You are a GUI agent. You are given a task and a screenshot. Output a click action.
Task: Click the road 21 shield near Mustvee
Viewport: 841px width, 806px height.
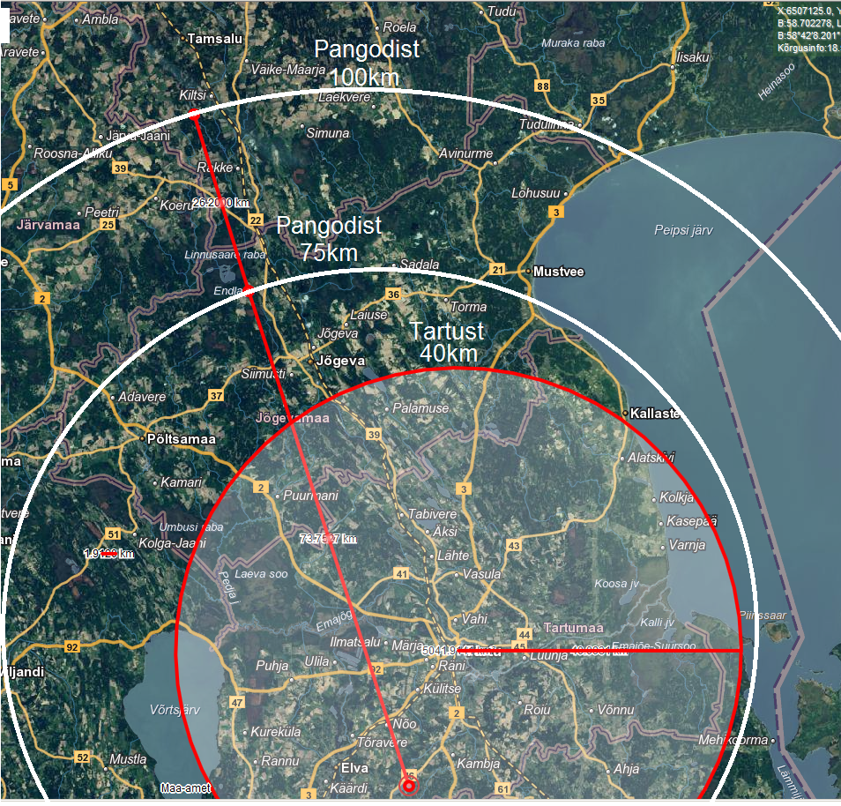pyautogui.click(x=498, y=269)
